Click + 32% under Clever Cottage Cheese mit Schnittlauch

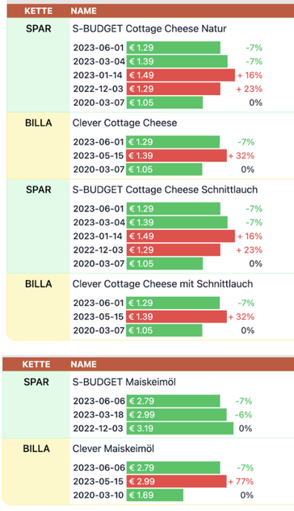click(241, 316)
